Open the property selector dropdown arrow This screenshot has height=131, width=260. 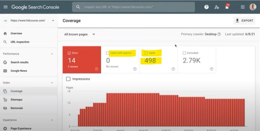click(x=53, y=21)
